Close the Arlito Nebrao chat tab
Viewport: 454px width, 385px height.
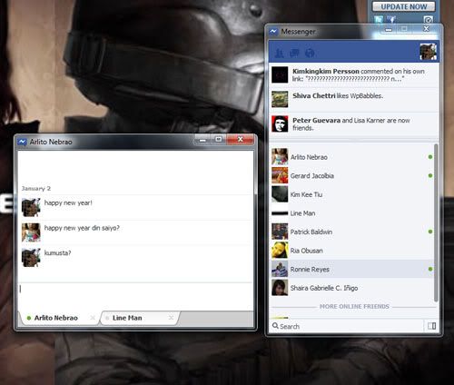[x=93, y=318]
